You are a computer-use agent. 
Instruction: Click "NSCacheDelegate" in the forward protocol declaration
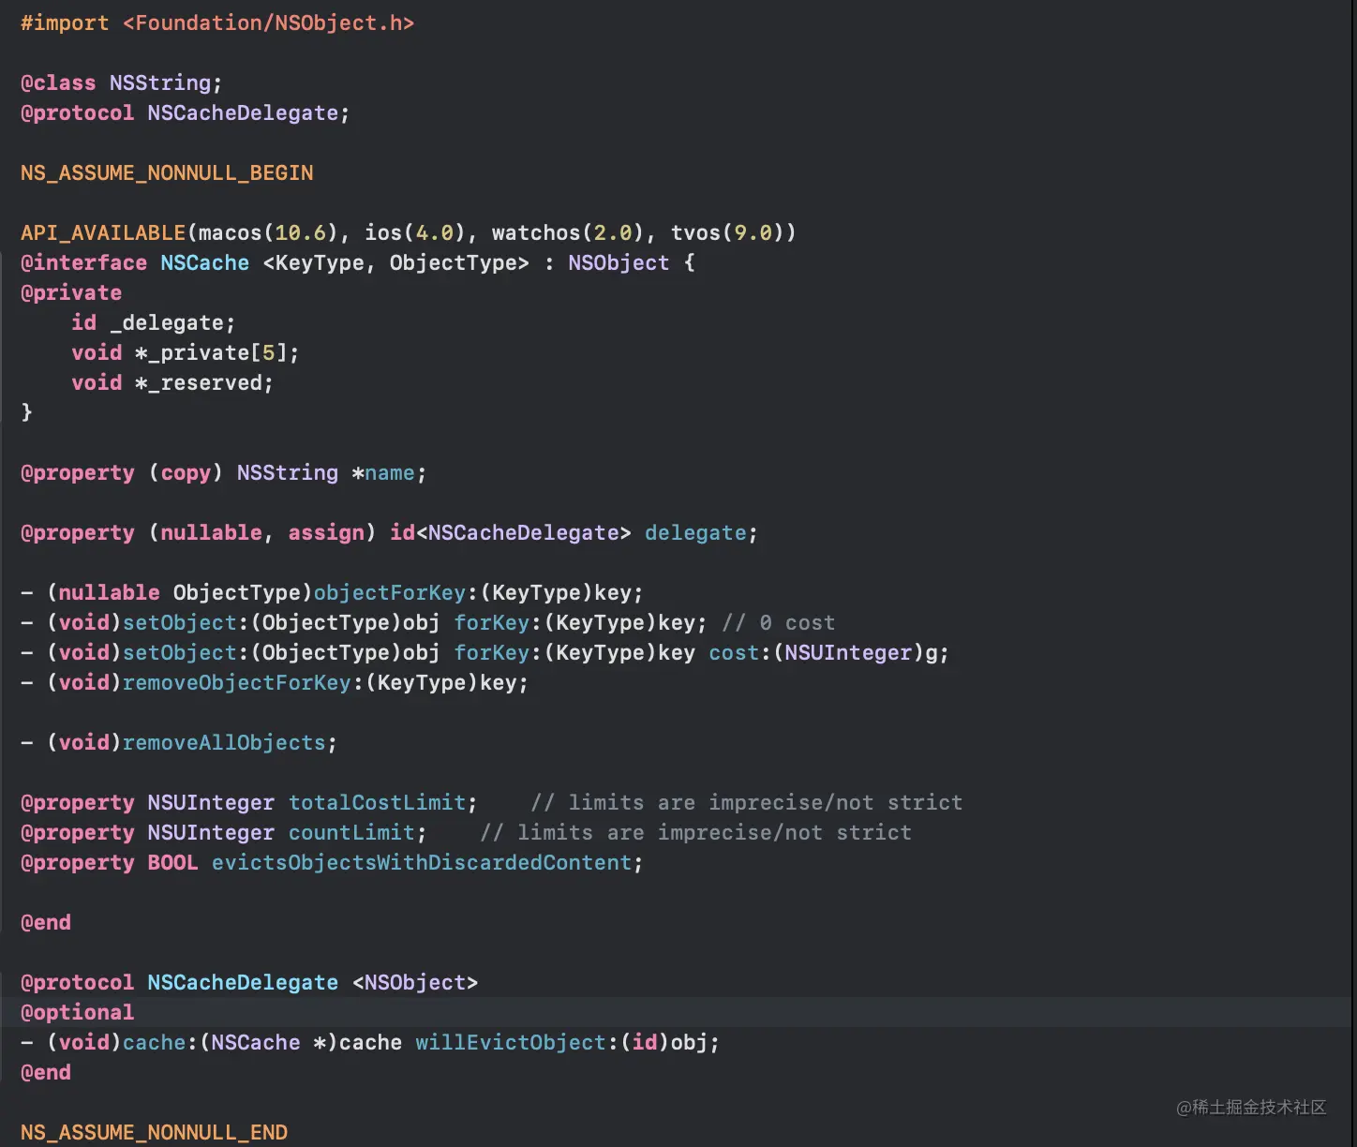point(243,112)
